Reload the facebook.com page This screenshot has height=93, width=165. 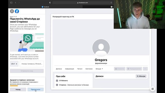111,3
